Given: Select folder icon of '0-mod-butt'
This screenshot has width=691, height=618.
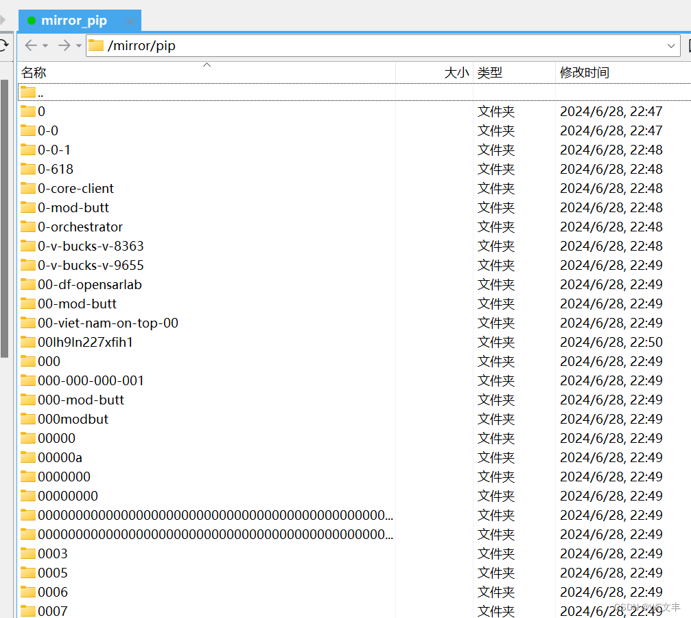Looking at the screenshot, I should (27, 207).
